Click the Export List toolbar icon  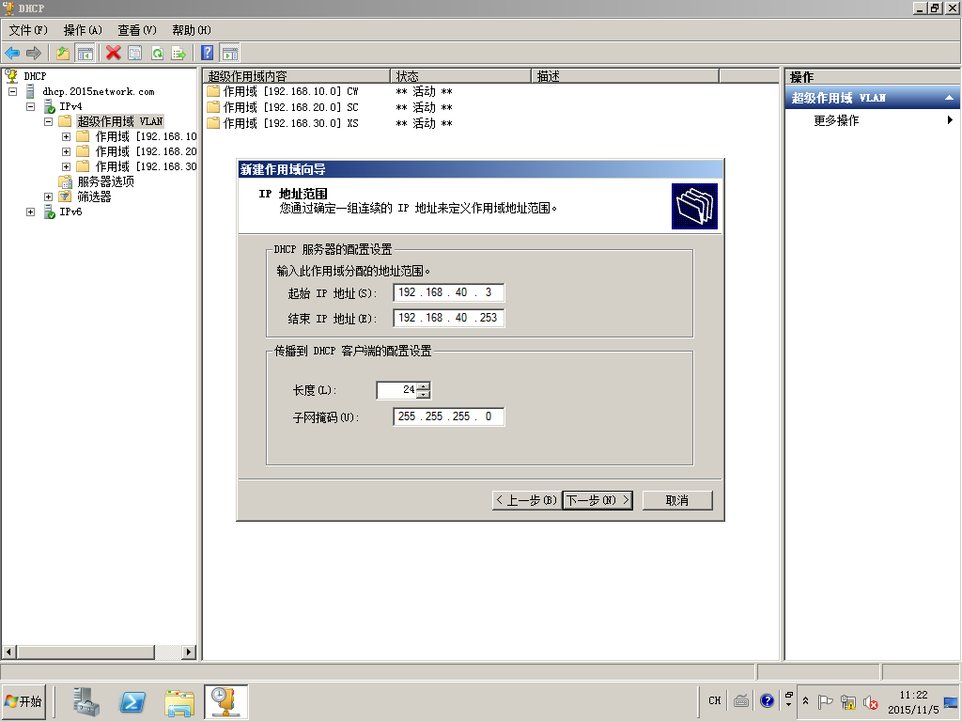178,53
